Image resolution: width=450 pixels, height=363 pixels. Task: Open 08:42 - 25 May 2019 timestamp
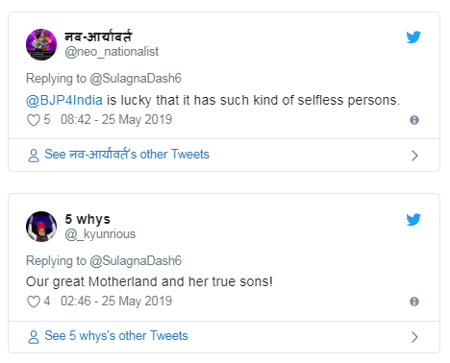(x=116, y=120)
